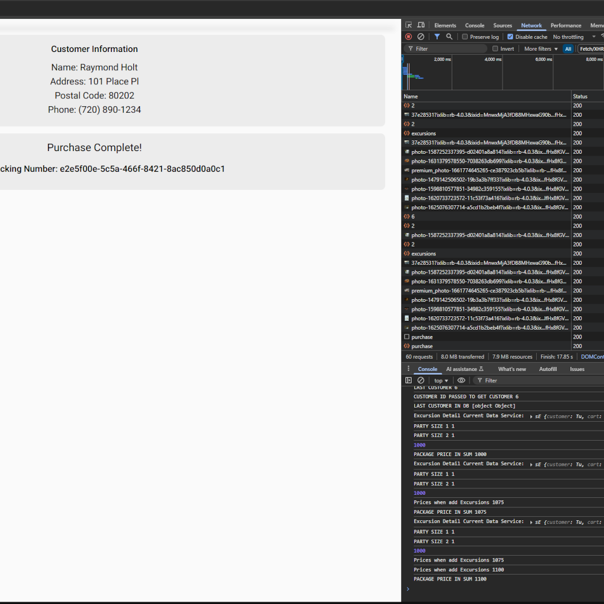
Task: Click PACKAGE PRICE IN SUM 1100 log line
Action: point(450,579)
